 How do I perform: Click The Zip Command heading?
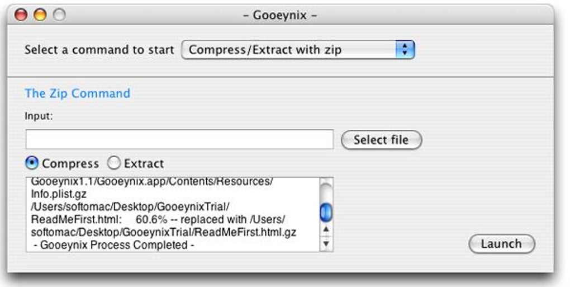(x=77, y=93)
